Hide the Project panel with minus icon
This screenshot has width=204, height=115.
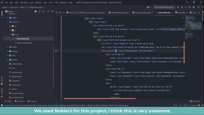[52, 11]
